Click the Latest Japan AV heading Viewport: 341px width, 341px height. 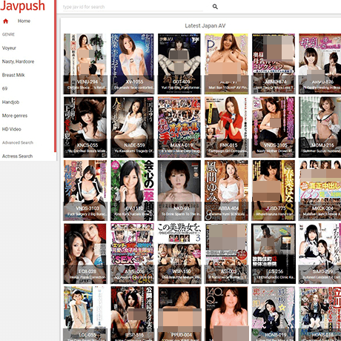(205, 26)
